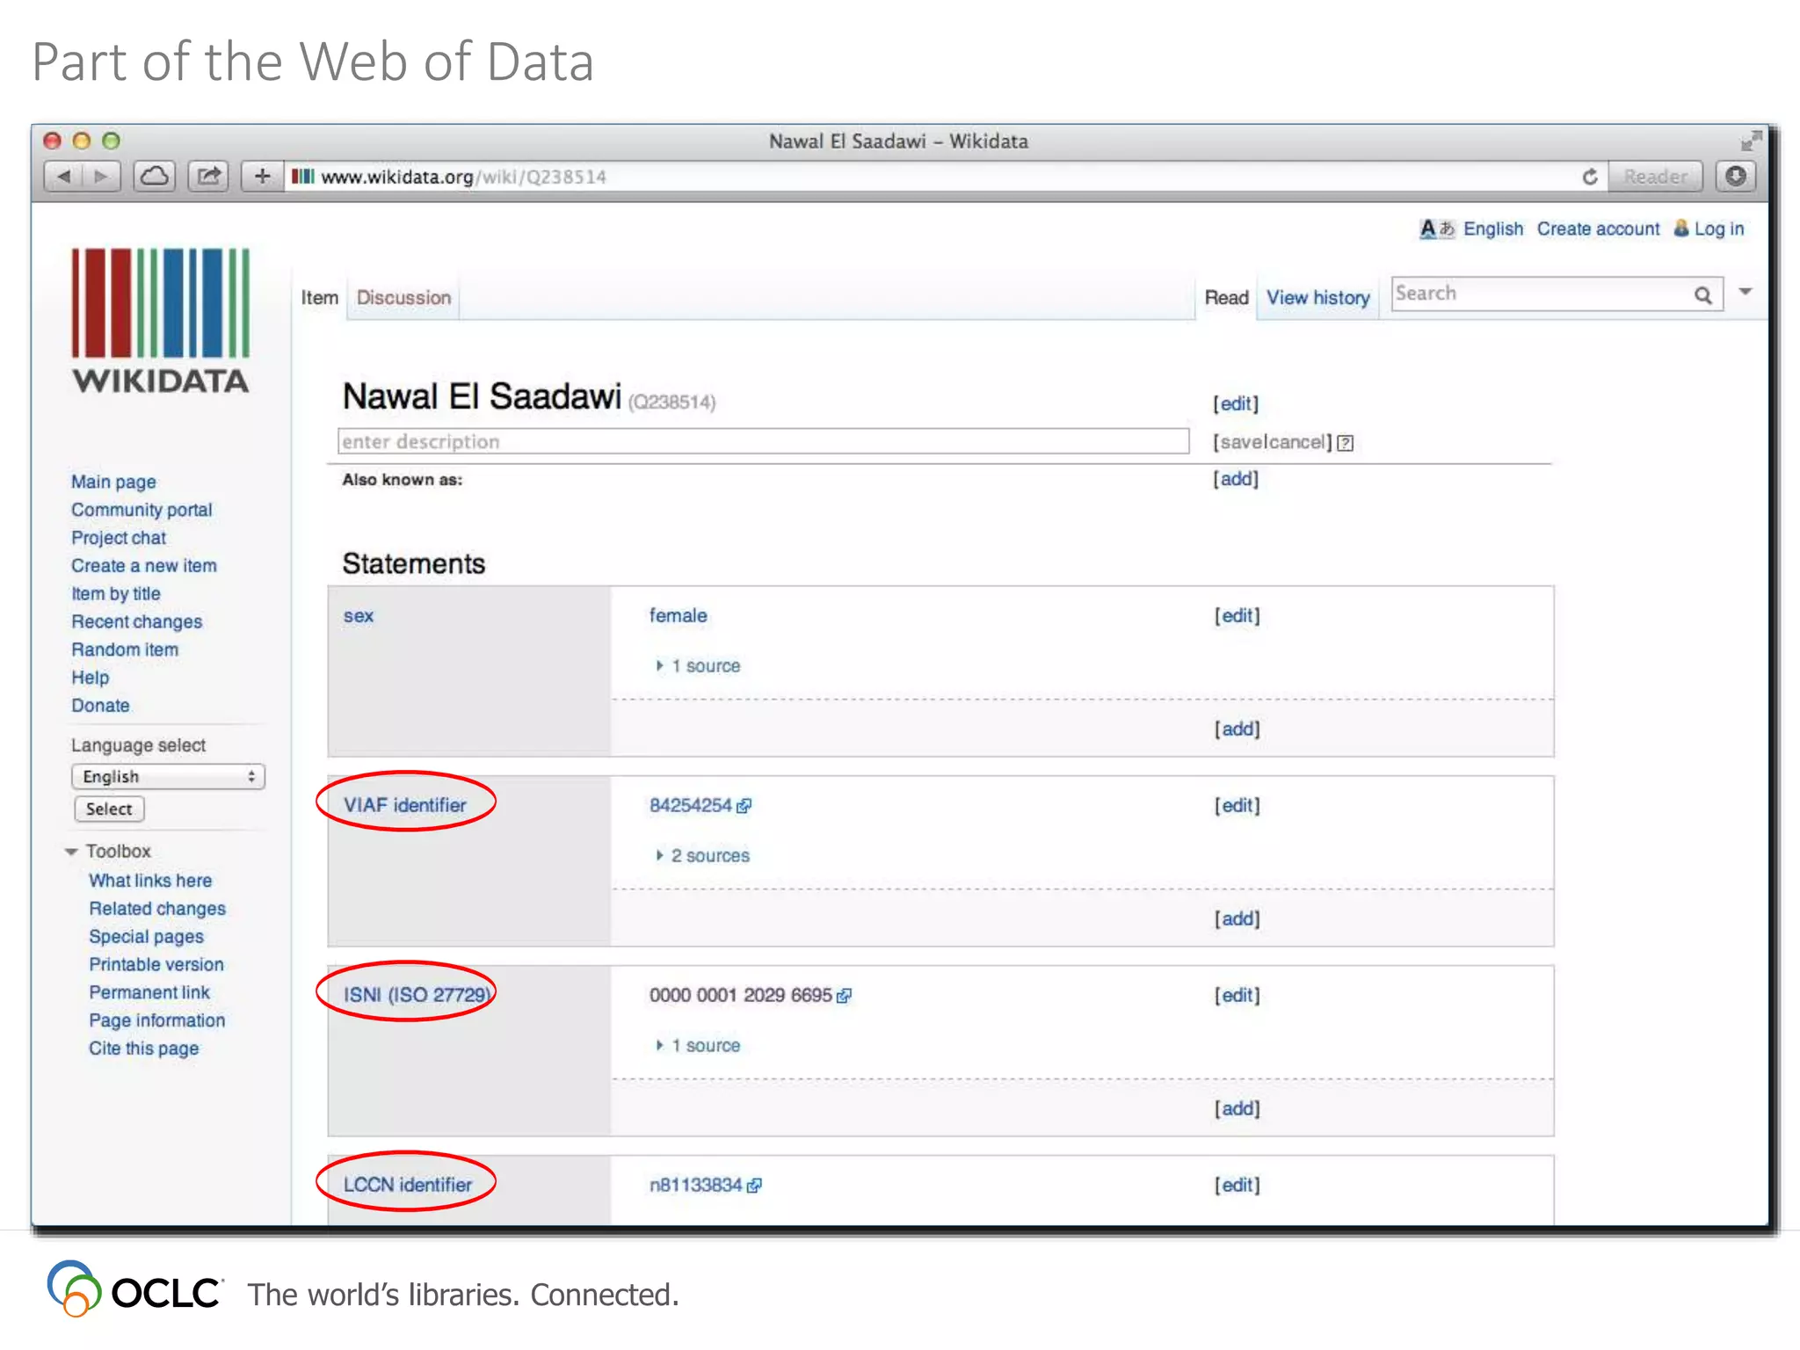Click Create account link
This screenshot has height=1350, width=1800.
tap(1598, 229)
